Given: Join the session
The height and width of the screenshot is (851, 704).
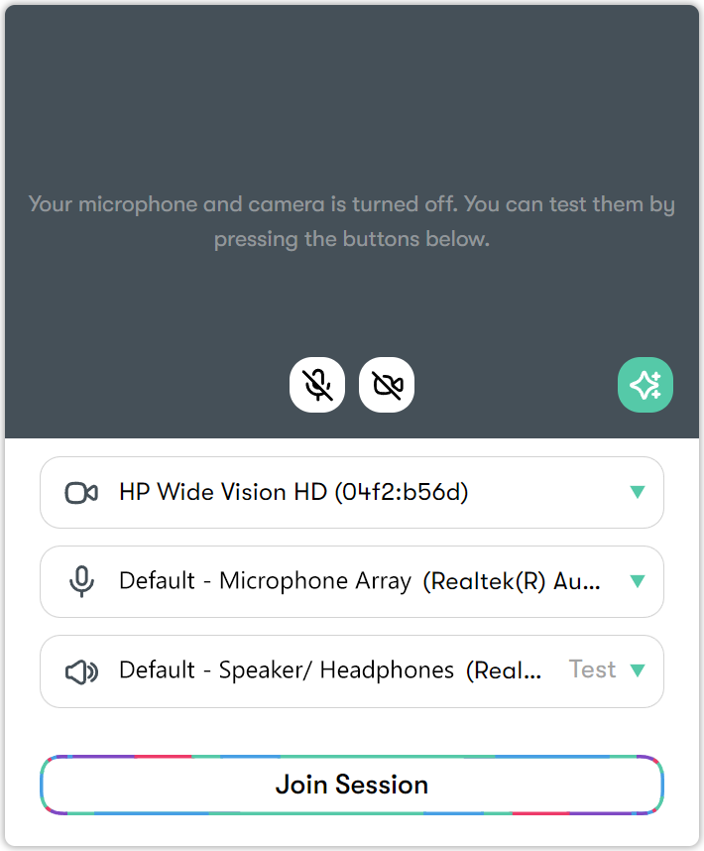Looking at the screenshot, I should [352, 785].
